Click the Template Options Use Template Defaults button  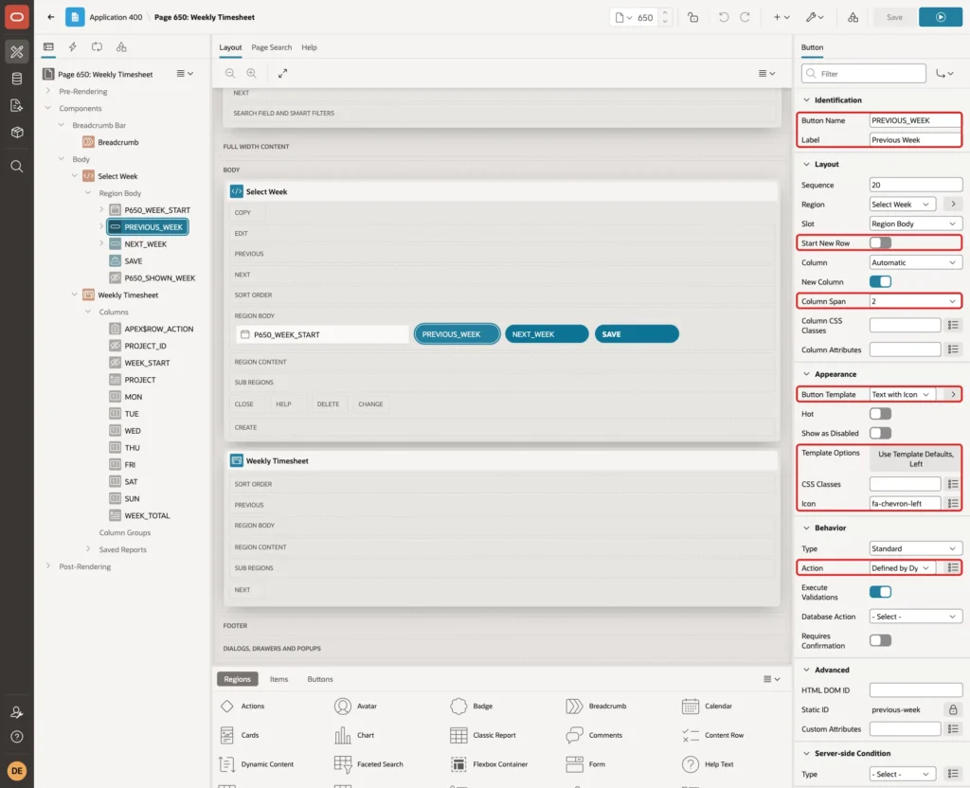(916, 459)
